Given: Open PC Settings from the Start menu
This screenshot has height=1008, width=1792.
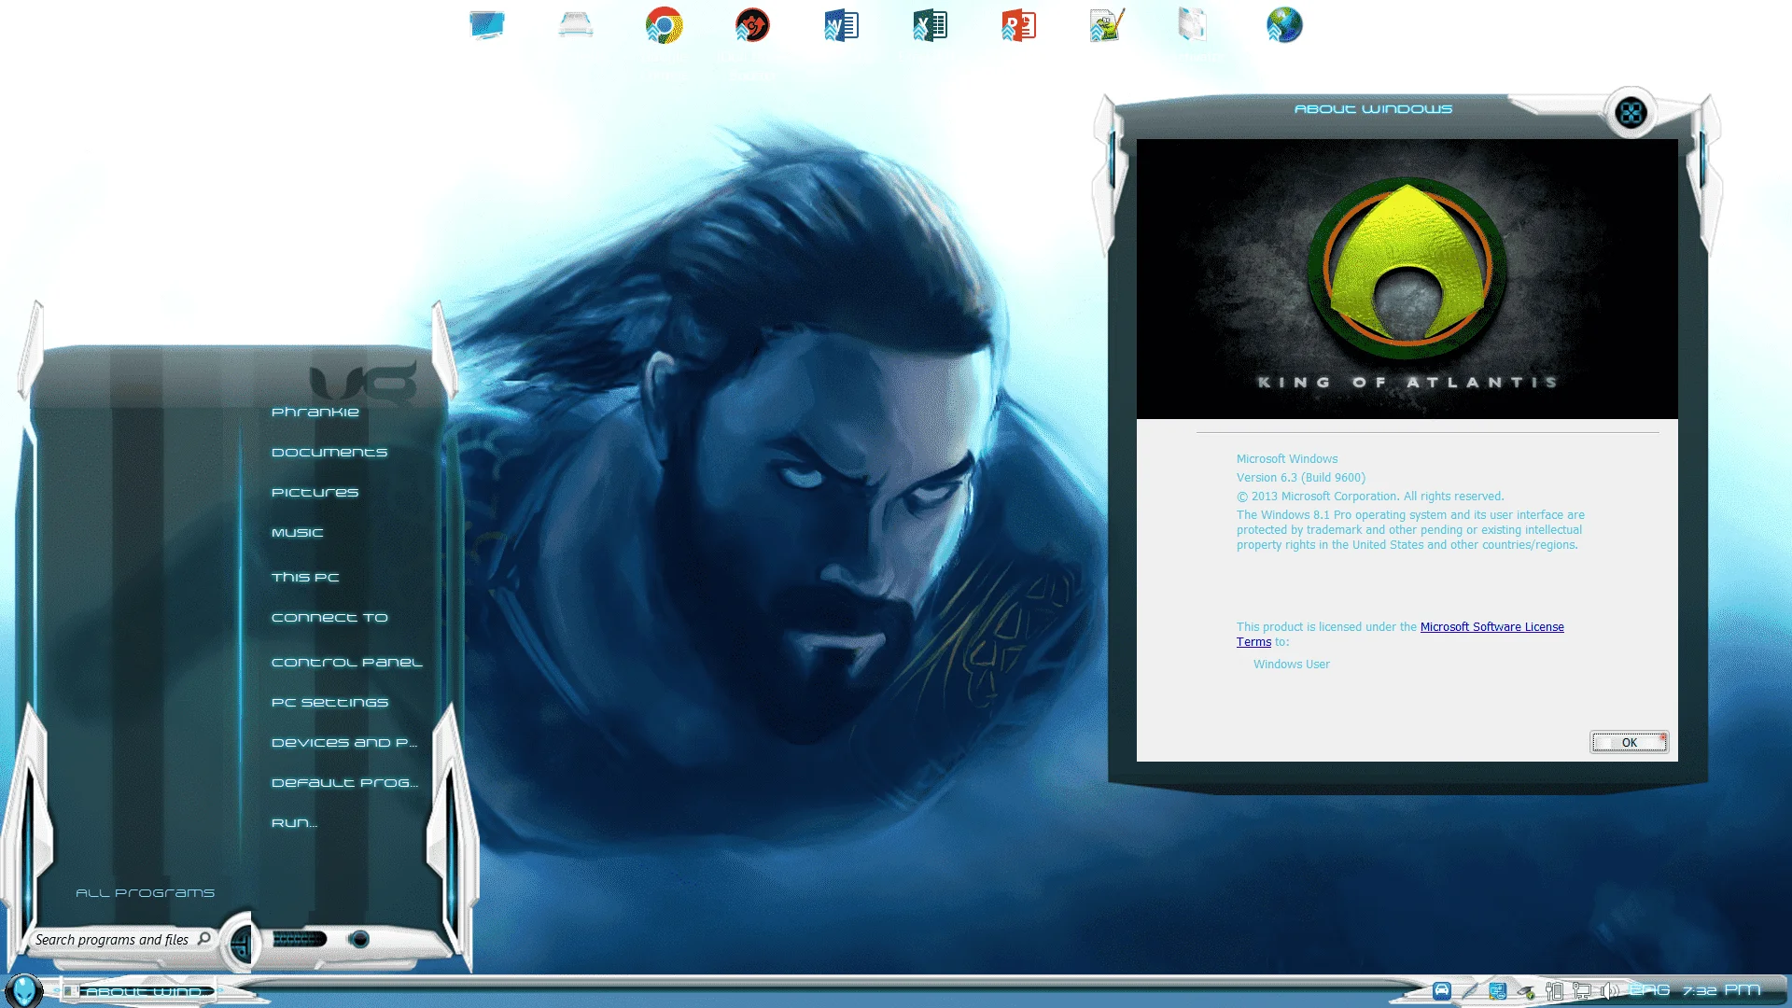Looking at the screenshot, I should (x=329, y=702).
